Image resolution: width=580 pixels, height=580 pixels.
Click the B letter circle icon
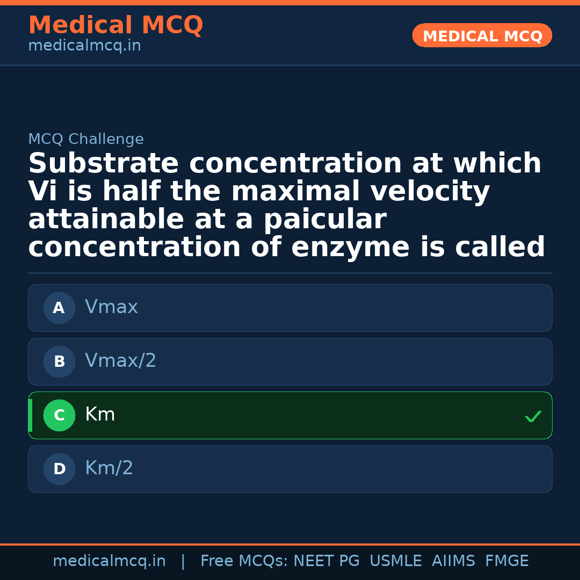59,361
